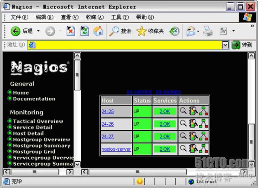Locate host 24-26 on status map

203,124
